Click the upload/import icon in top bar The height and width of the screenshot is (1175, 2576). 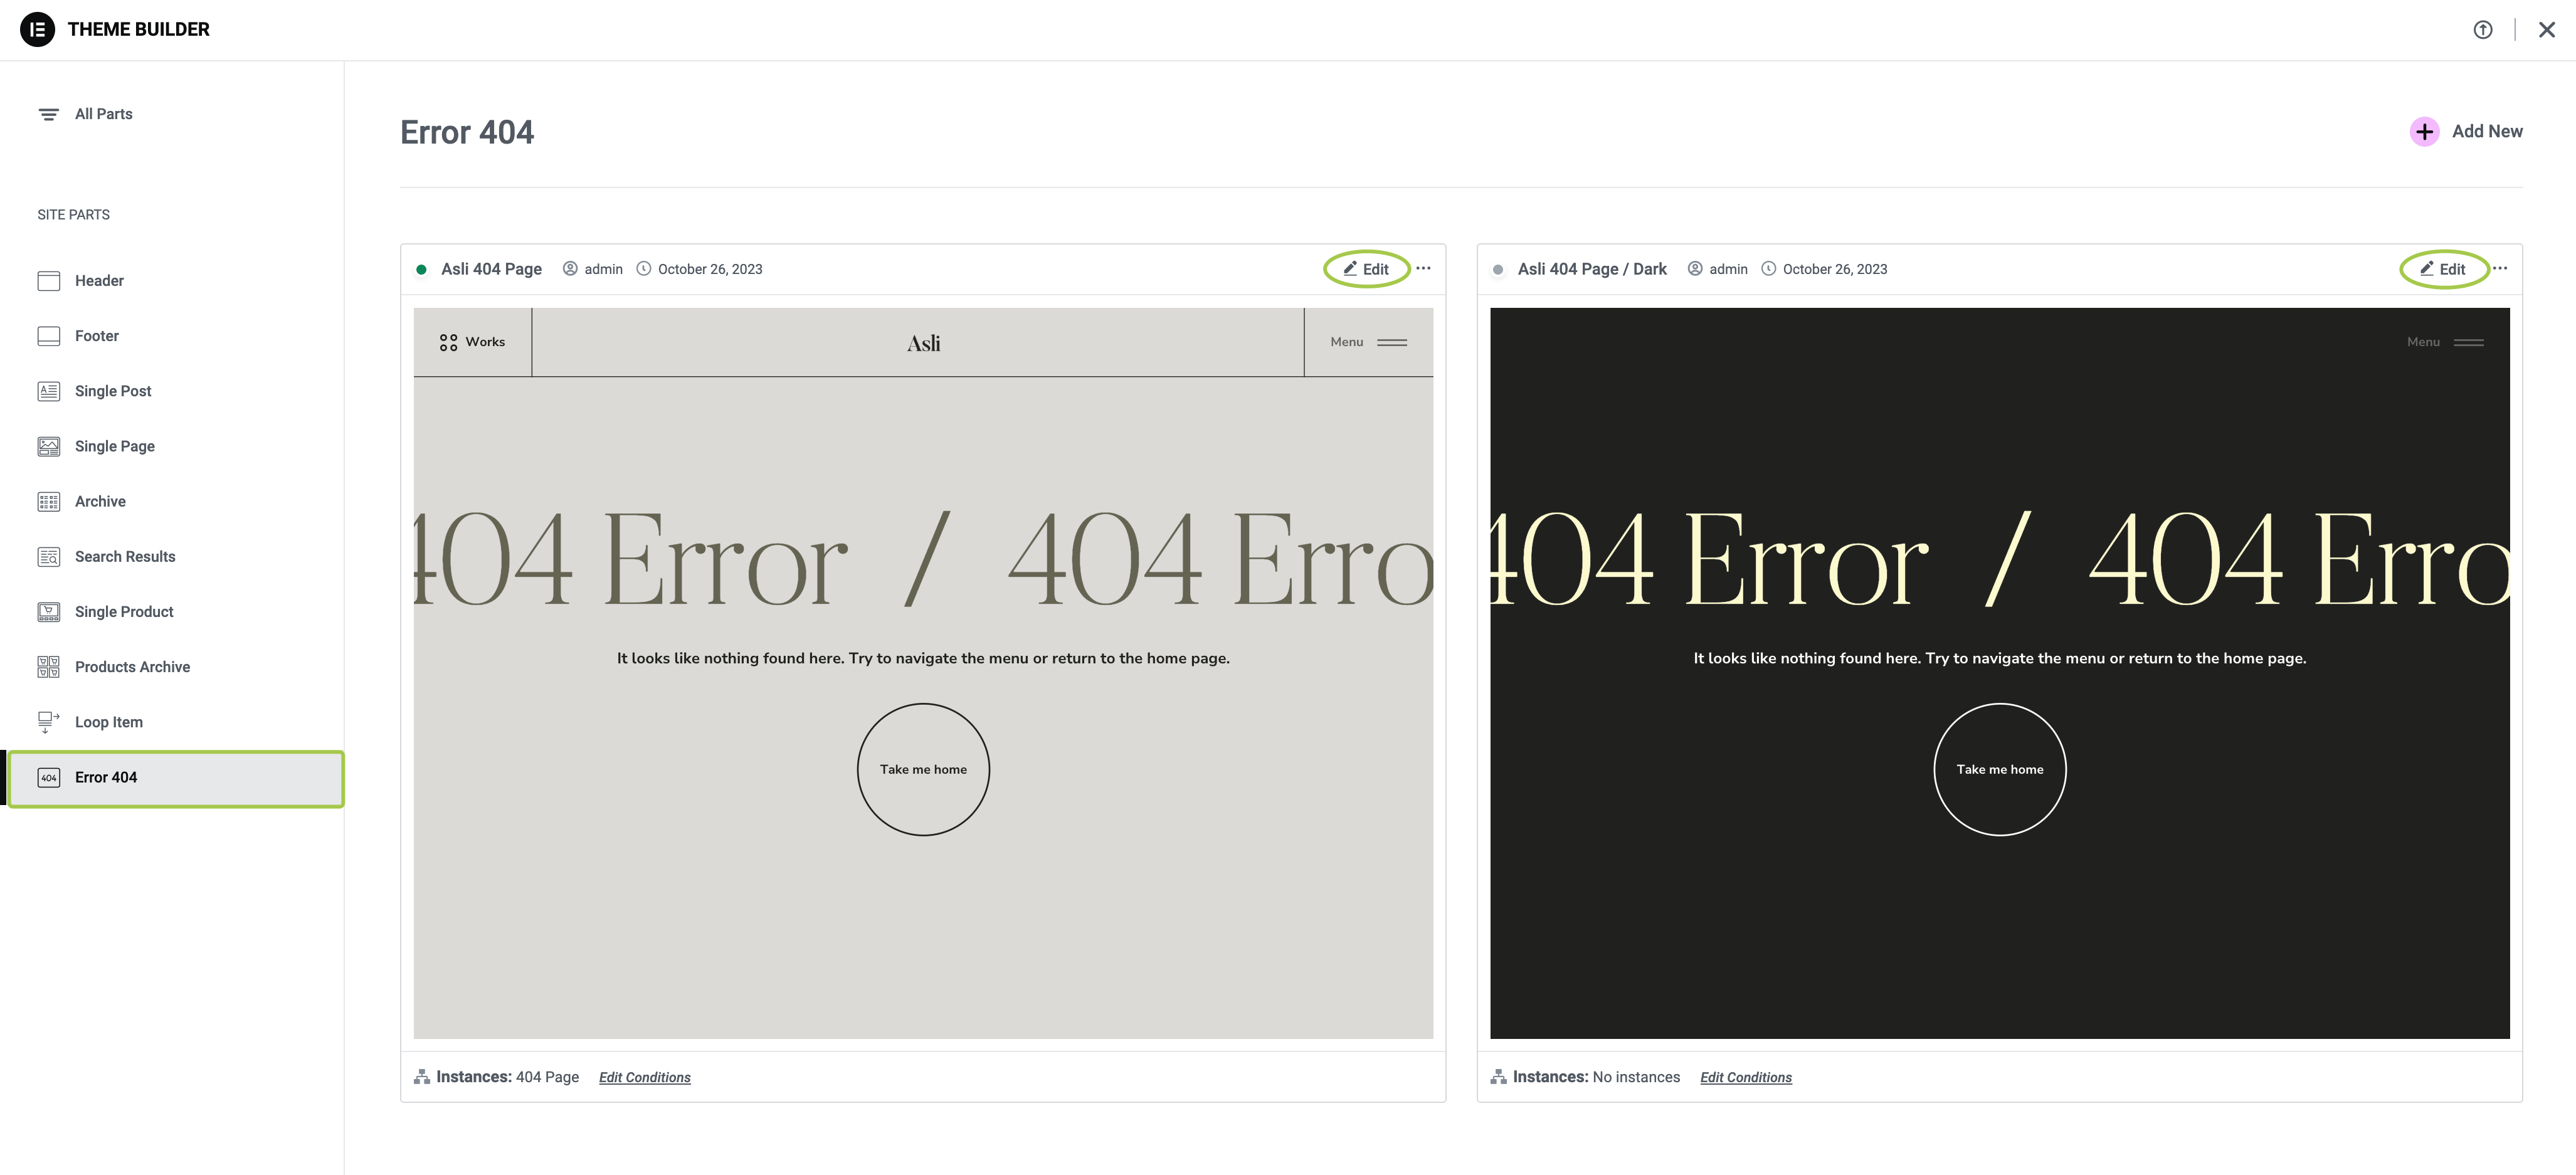[x=2483, y=30]
